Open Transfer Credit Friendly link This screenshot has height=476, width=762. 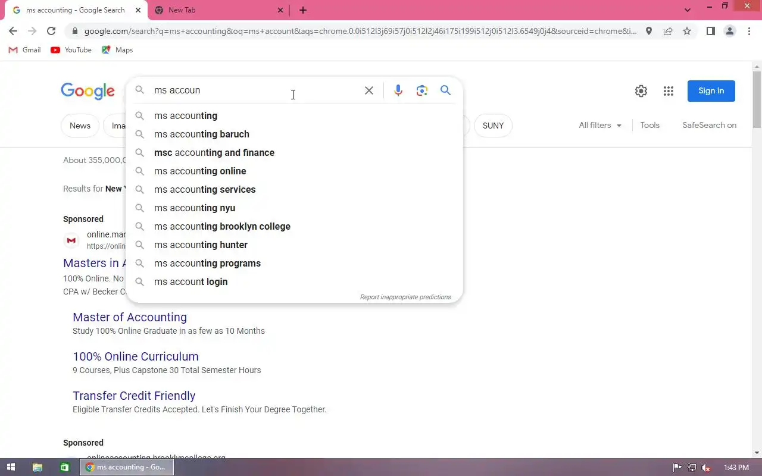click(x=134, y=396)
